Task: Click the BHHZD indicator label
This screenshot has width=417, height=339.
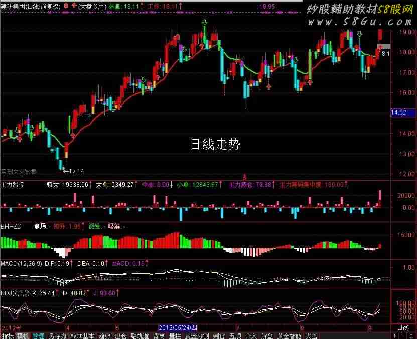Action: pyautogui.click(x=11, y=227)
